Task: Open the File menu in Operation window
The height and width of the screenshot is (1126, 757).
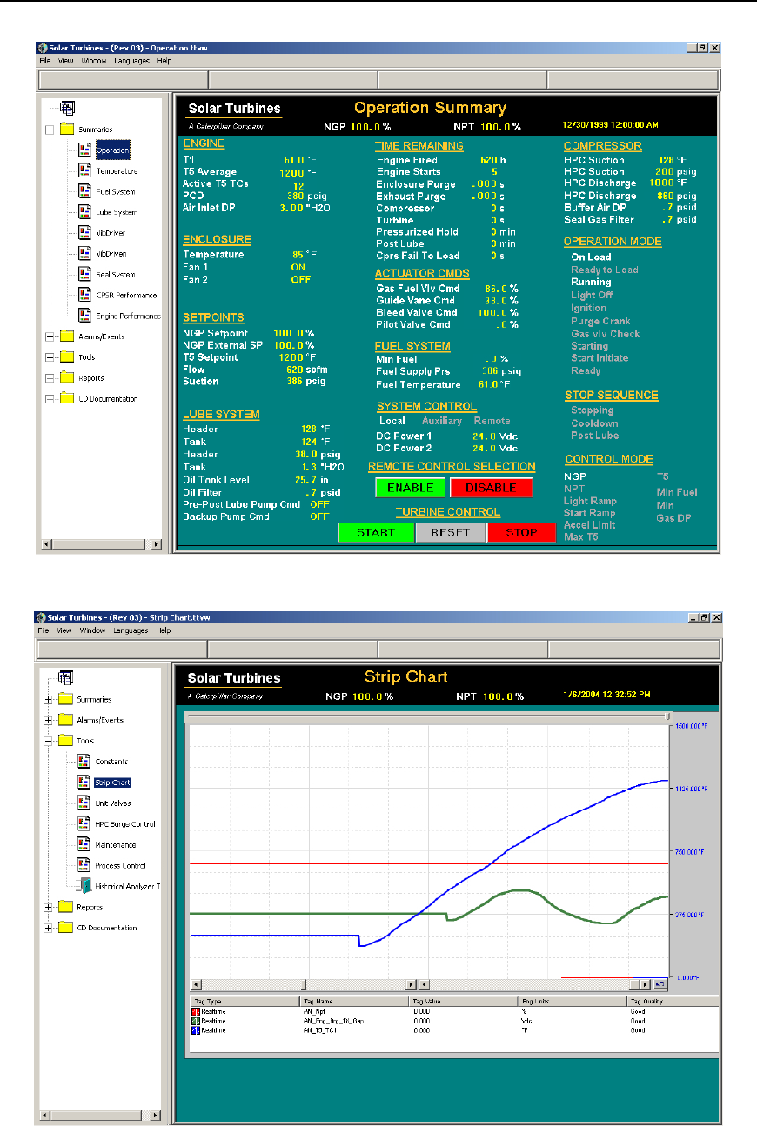Action: (44, 61)
